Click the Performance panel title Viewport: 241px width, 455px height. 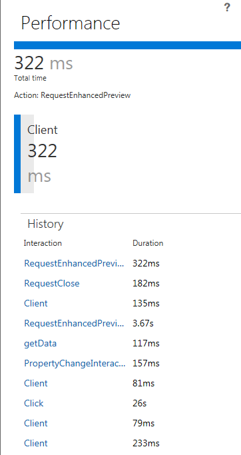71,23
